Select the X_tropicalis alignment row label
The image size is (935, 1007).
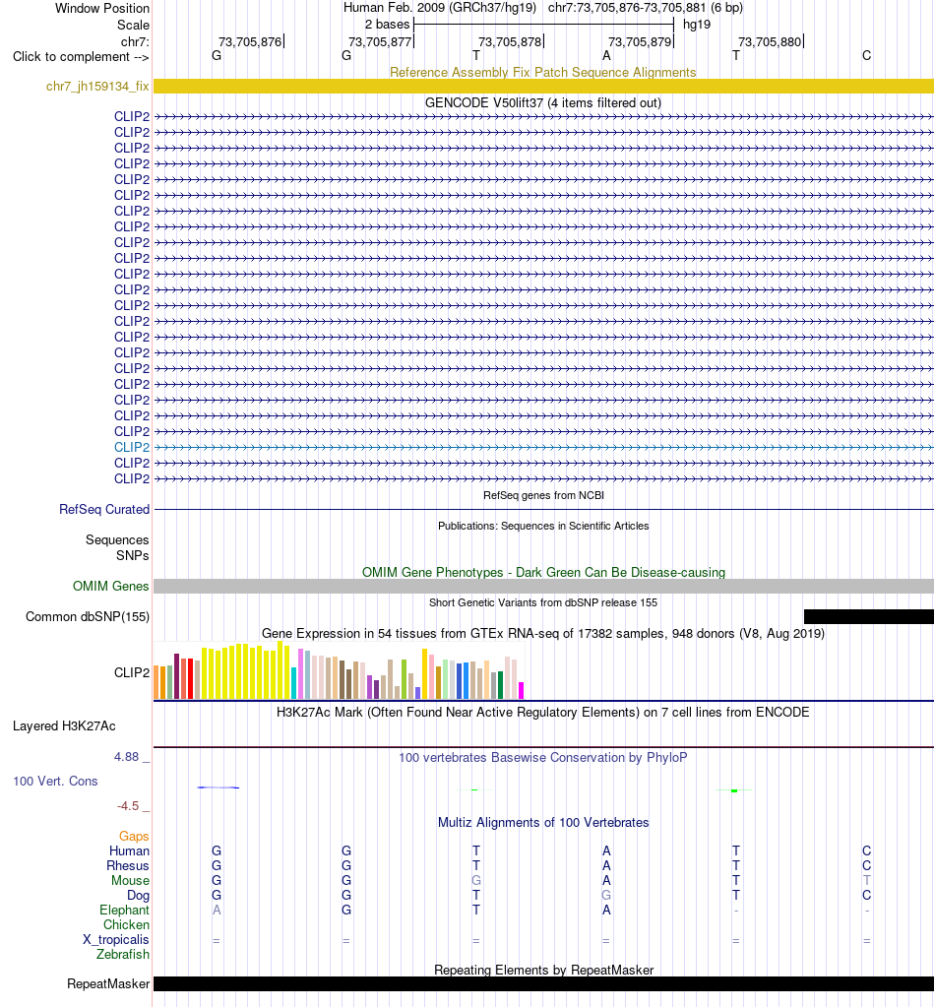coord(115,939)
